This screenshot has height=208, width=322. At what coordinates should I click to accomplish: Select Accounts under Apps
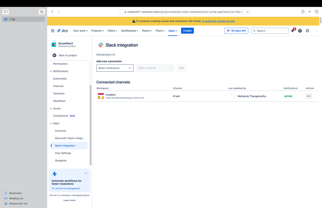pos(61,131)
